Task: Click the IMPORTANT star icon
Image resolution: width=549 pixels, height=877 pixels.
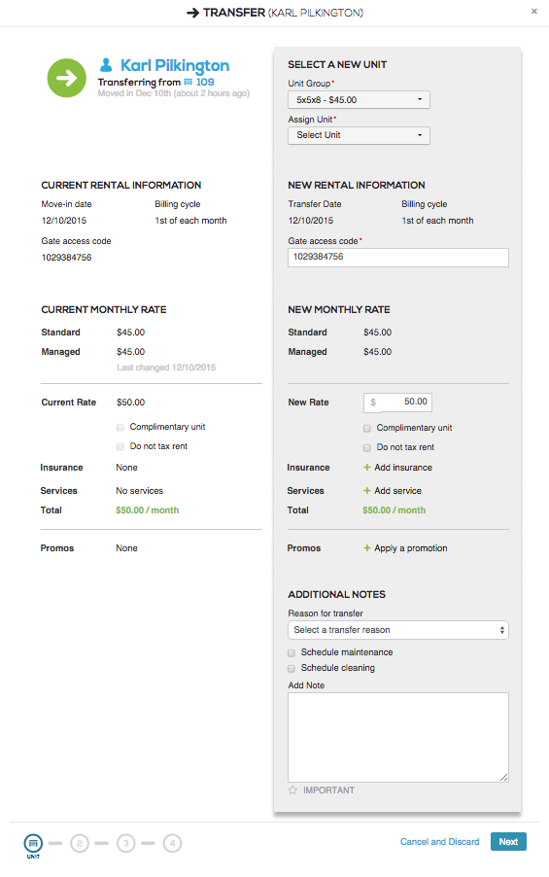Action: [292, 790]
